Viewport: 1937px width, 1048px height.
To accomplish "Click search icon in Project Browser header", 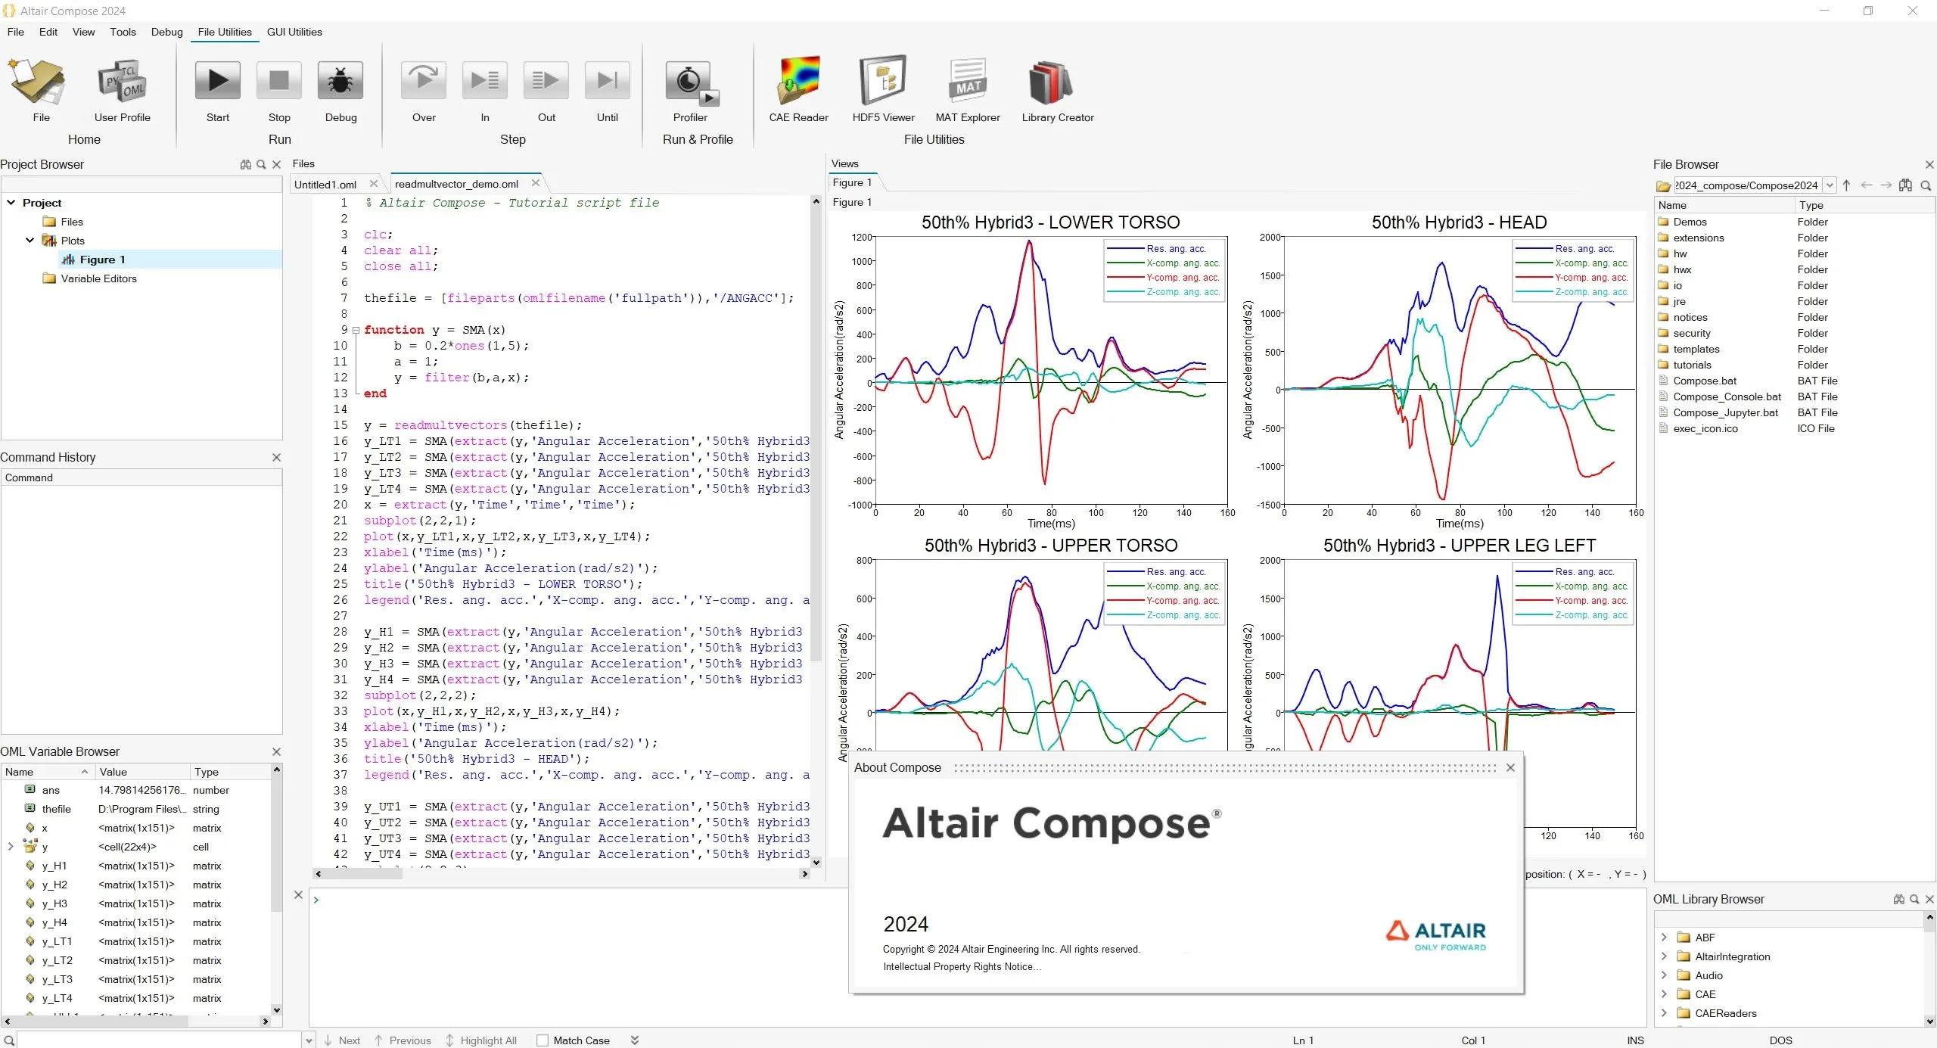I will pos(261,164).
